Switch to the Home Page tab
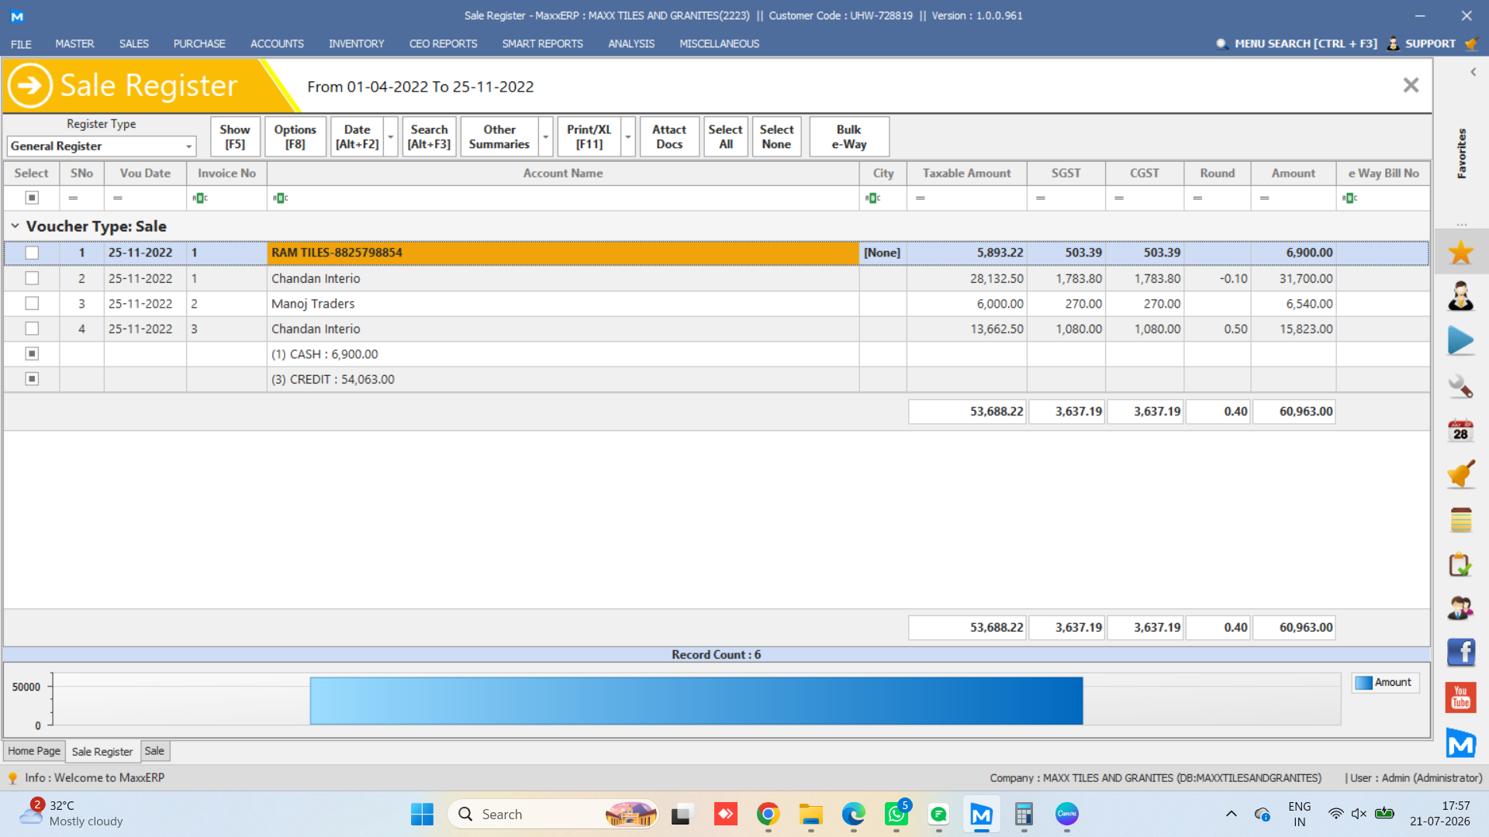The height and width of the screenshot is (837, 1489). click(x=34, y=751)
